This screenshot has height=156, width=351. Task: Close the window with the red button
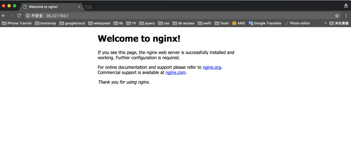click(3, 6)
